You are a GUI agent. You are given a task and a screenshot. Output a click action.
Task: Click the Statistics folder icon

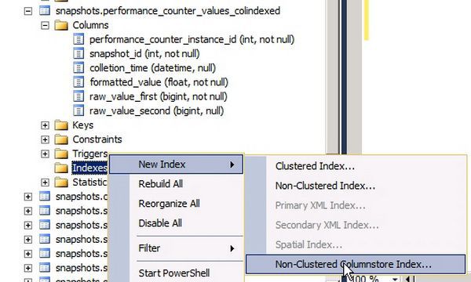[61, 183]
